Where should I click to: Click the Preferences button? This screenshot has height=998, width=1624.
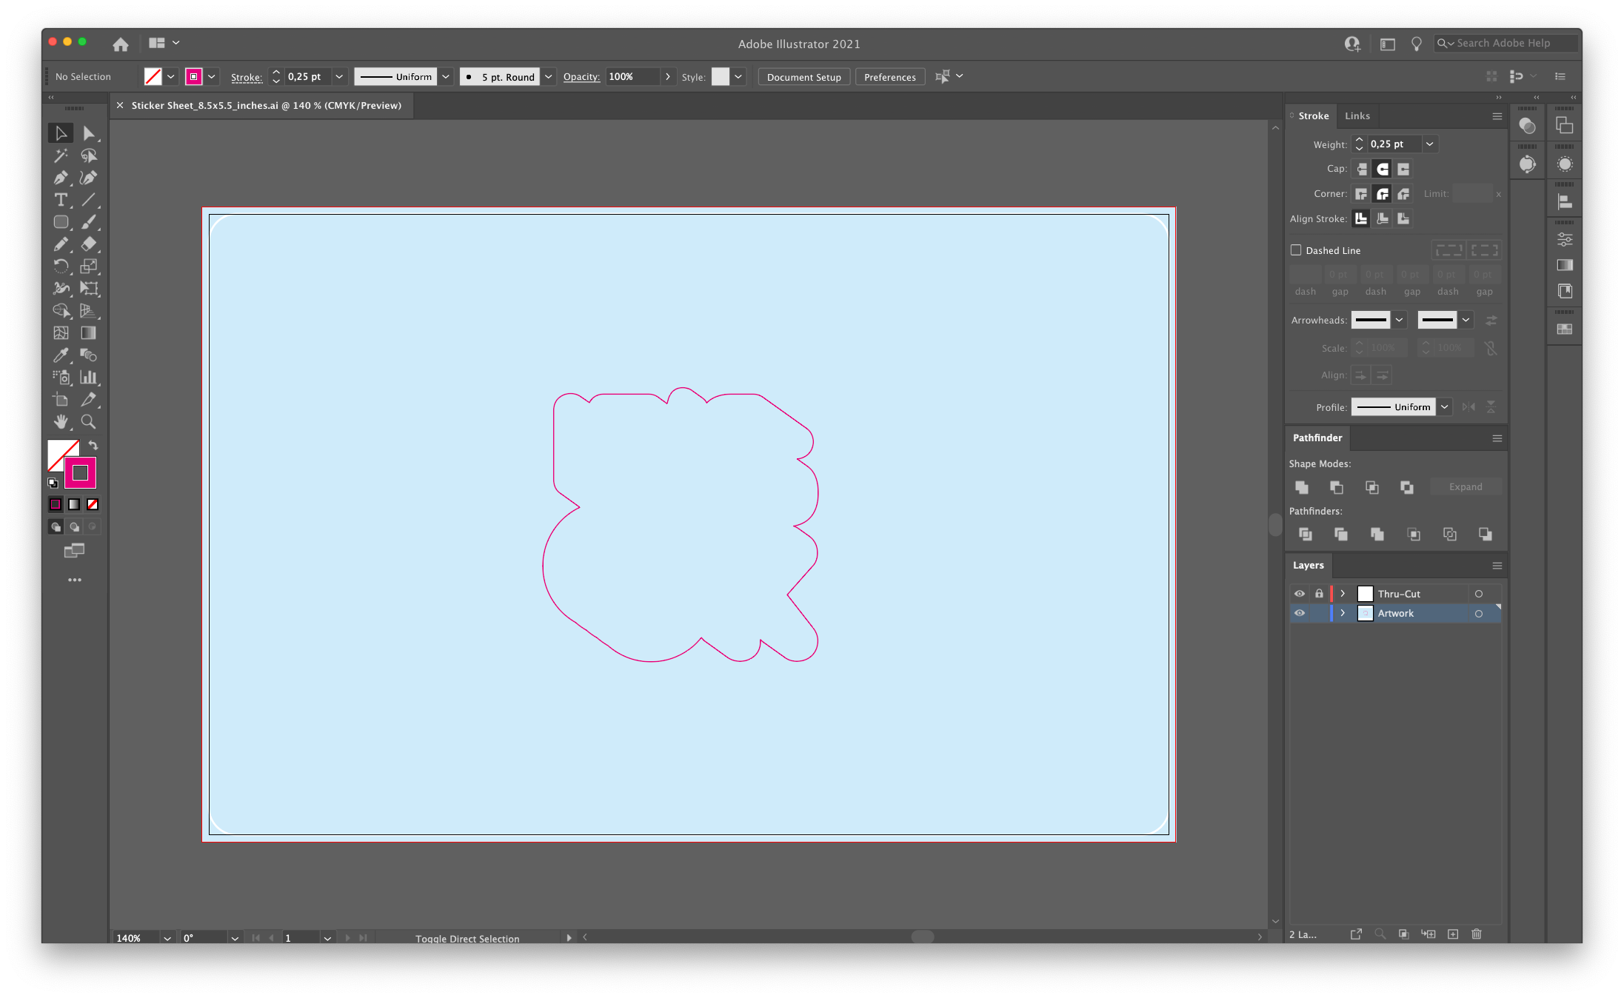click(x=889, y=77)
